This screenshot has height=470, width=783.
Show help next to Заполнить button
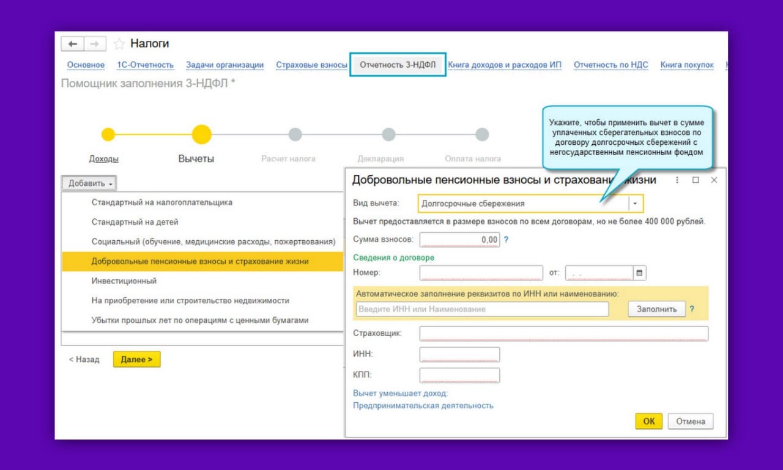click(692, 309)
